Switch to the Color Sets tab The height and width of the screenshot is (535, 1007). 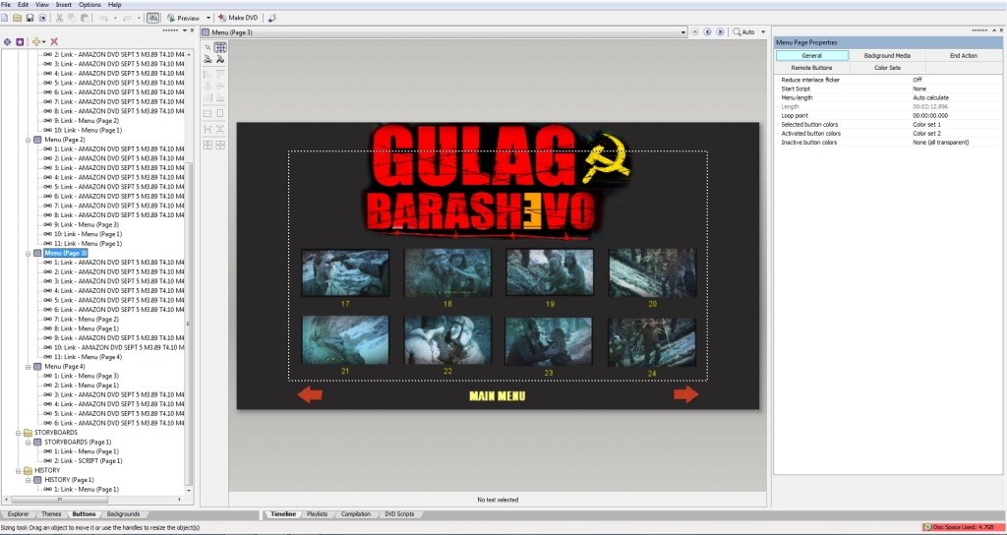click(x=887, y=68)
